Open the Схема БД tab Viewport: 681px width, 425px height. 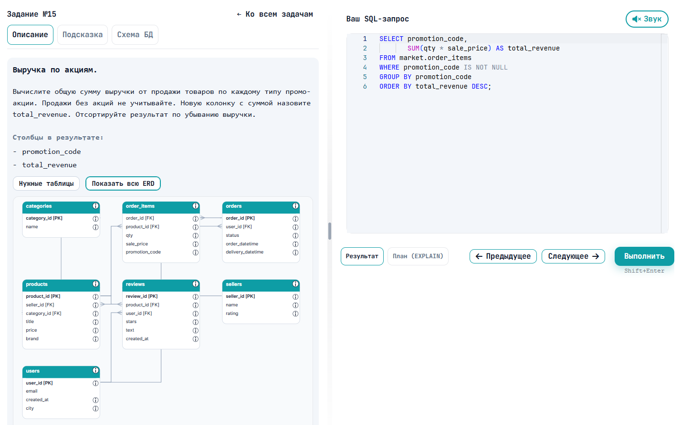(135, 34)
